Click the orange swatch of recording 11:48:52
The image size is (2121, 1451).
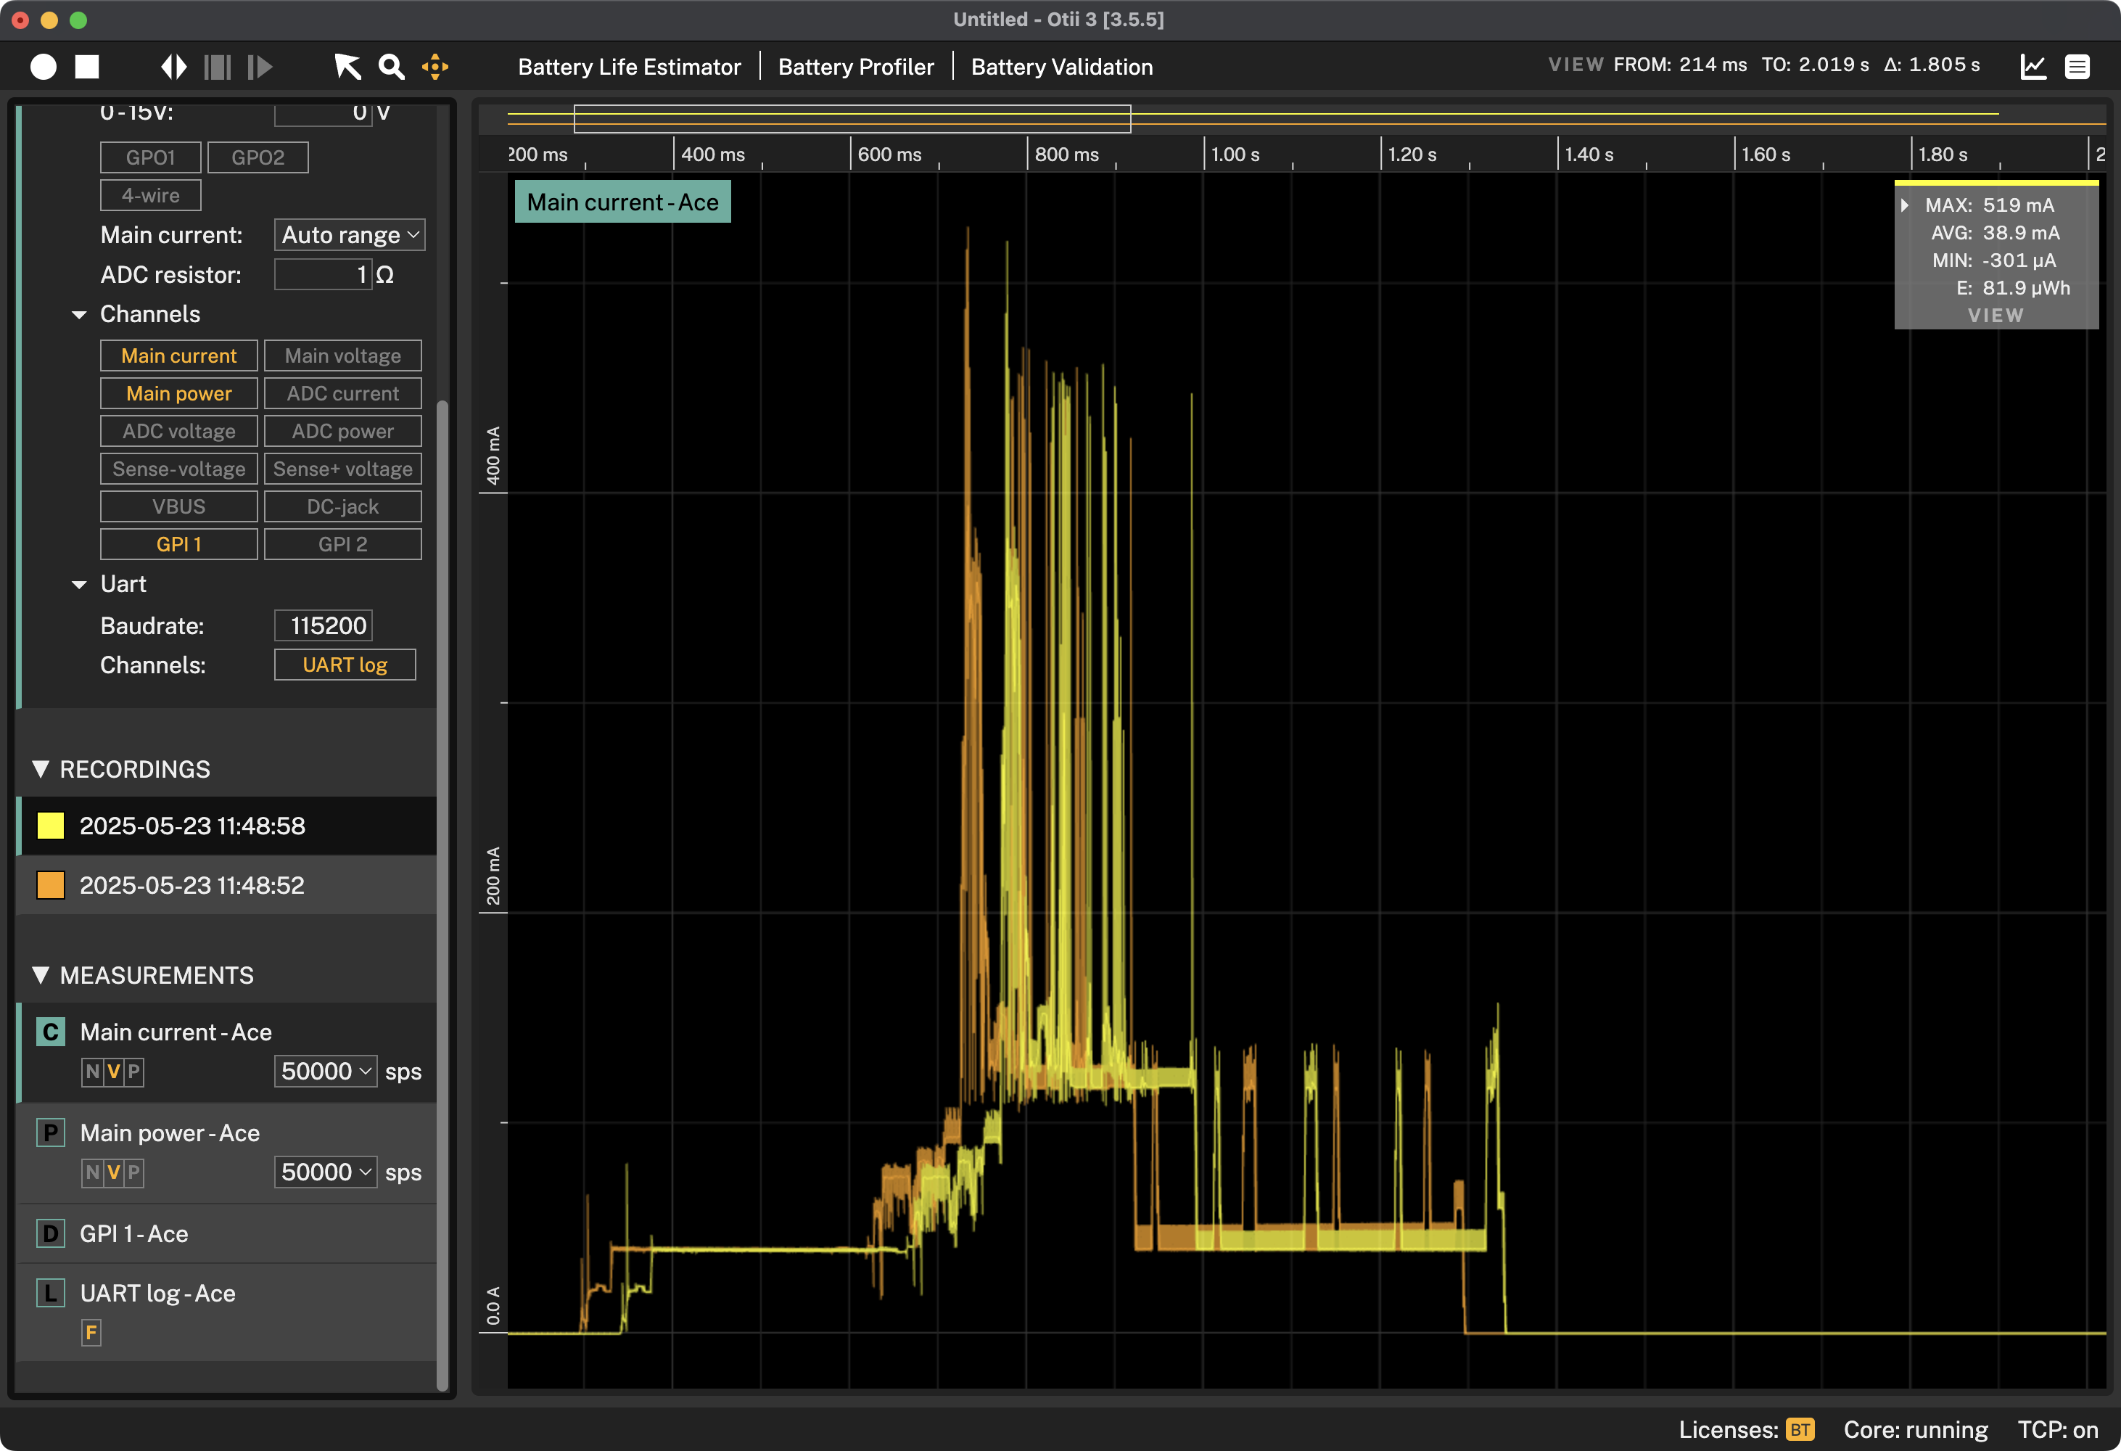tap(50, 885)
